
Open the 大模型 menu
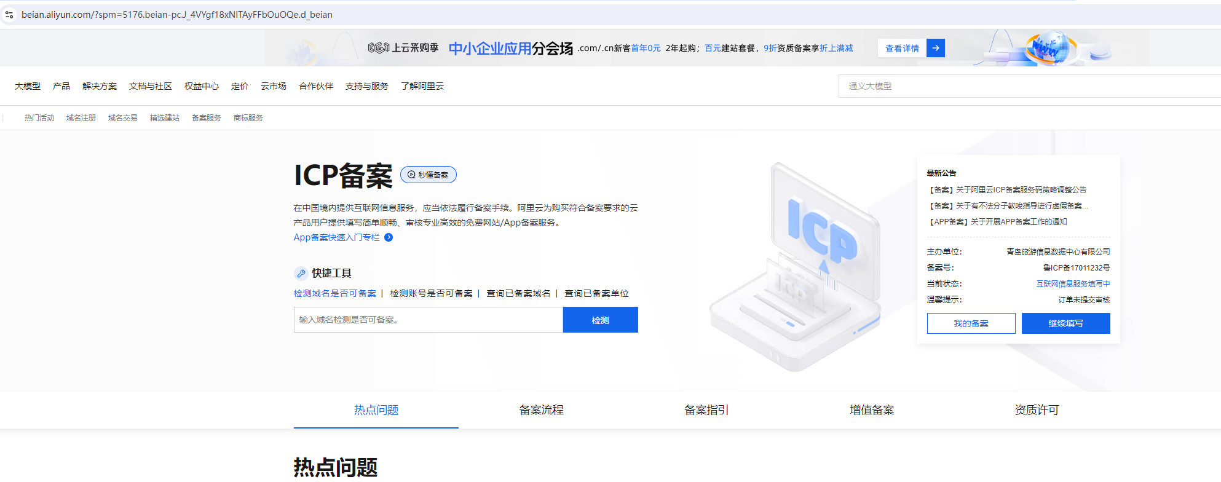[x=28, y=86]
